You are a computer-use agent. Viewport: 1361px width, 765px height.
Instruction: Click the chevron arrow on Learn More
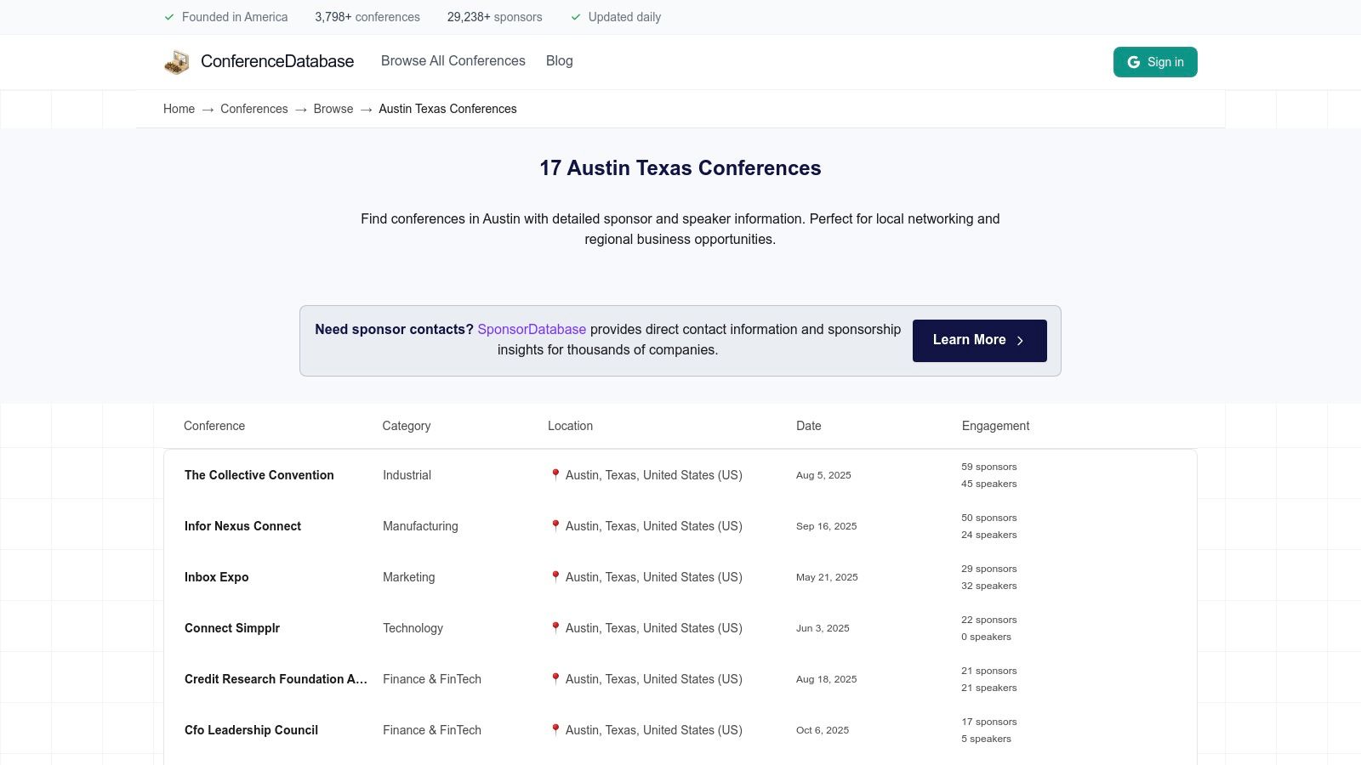click(1020, 341)
